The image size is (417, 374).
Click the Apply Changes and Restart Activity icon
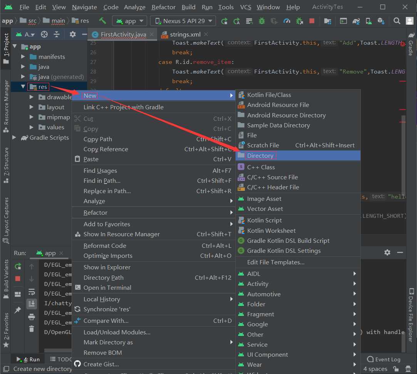pyautogui.click(x=237, y=21)
